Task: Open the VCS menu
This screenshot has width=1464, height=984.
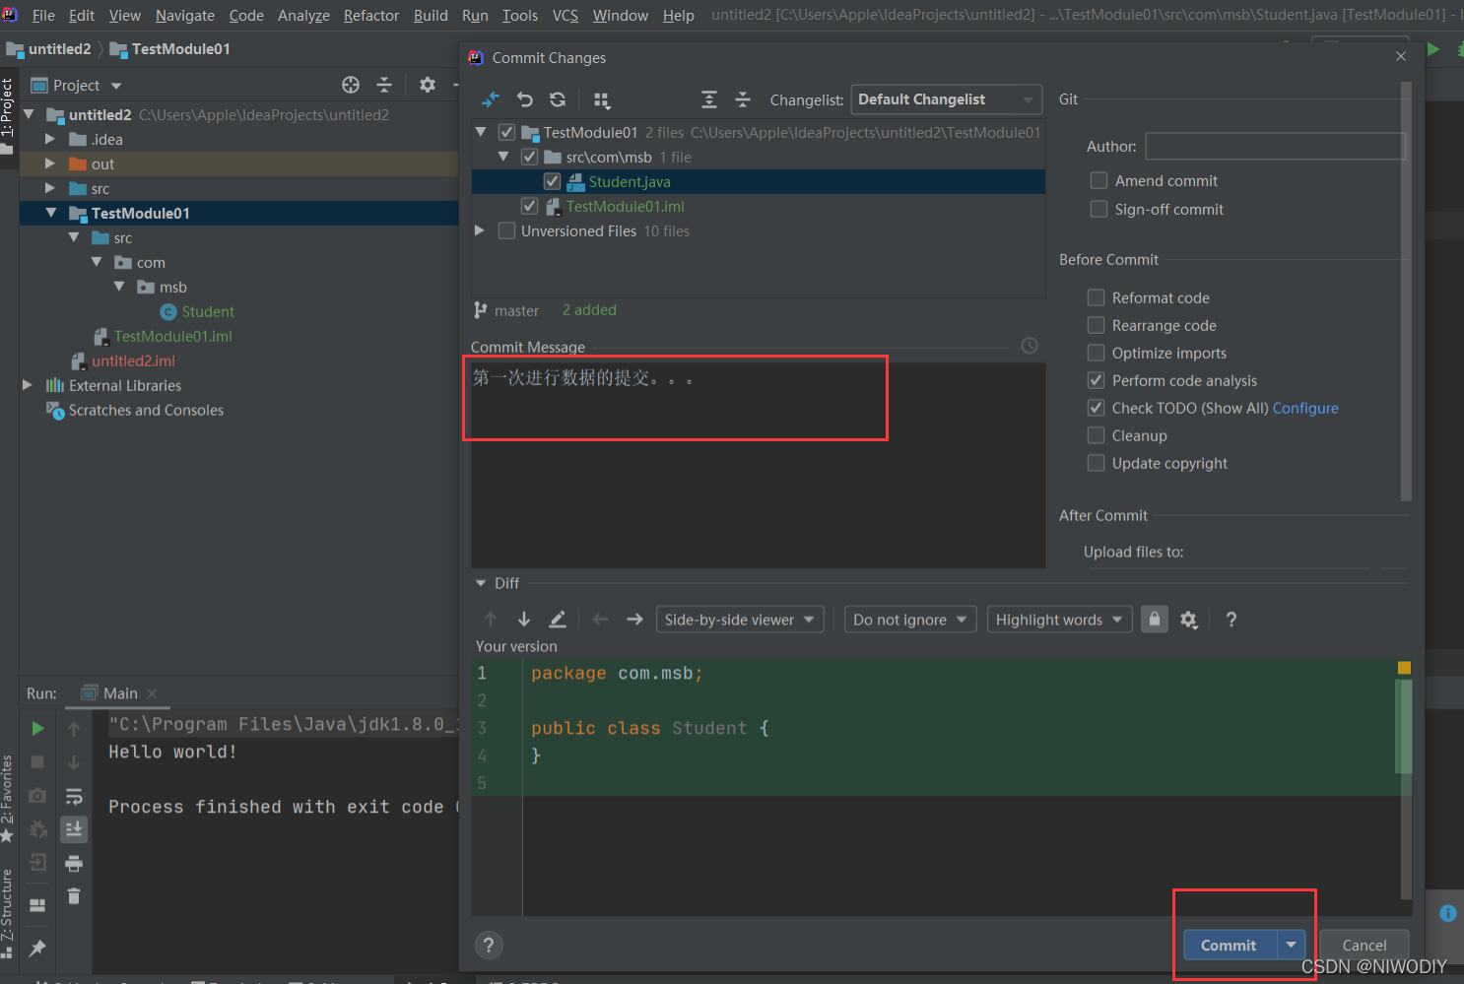Action: point(566,15)
